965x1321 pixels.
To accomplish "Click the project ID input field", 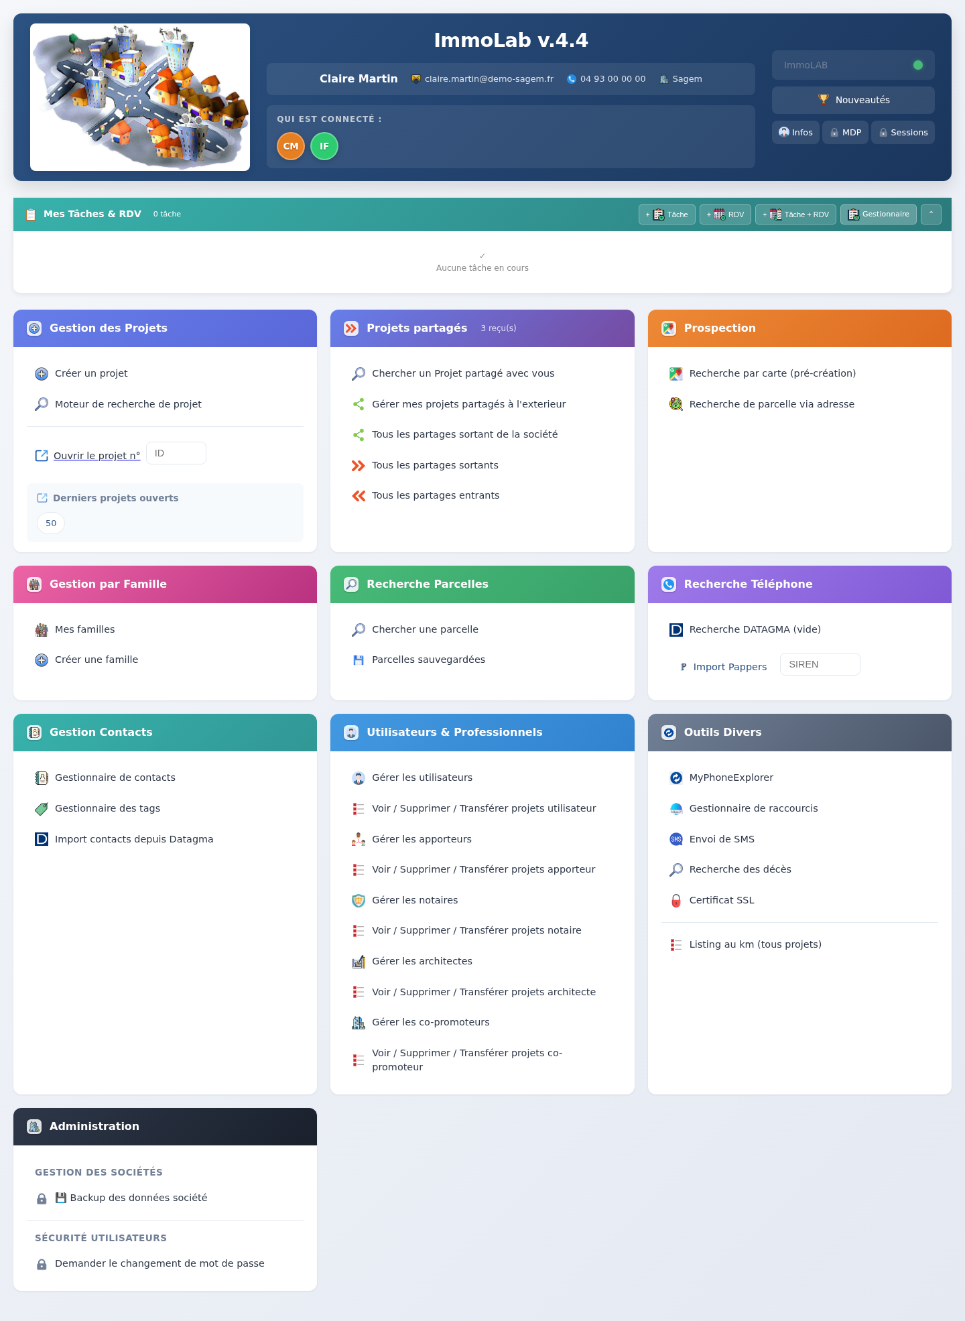I will pyautogui.click(x=176, y=453).
